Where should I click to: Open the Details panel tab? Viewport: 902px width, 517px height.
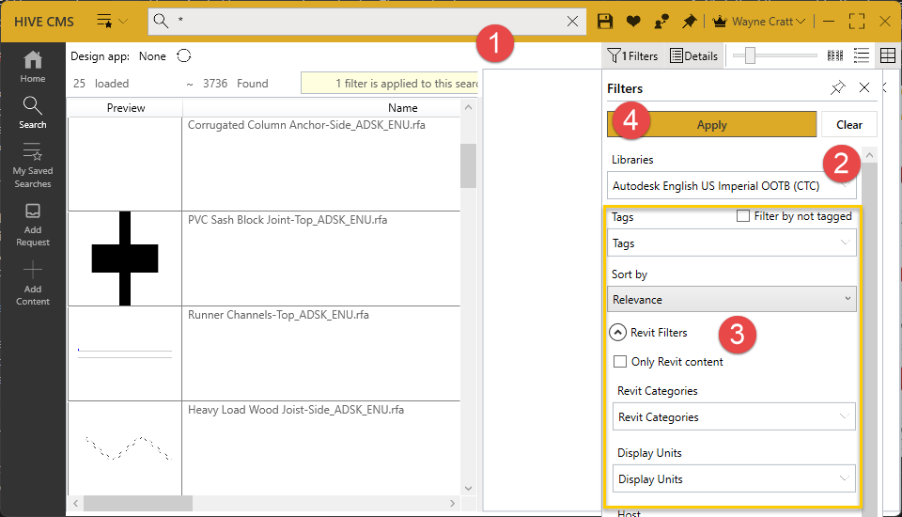(x=694, y=55)
